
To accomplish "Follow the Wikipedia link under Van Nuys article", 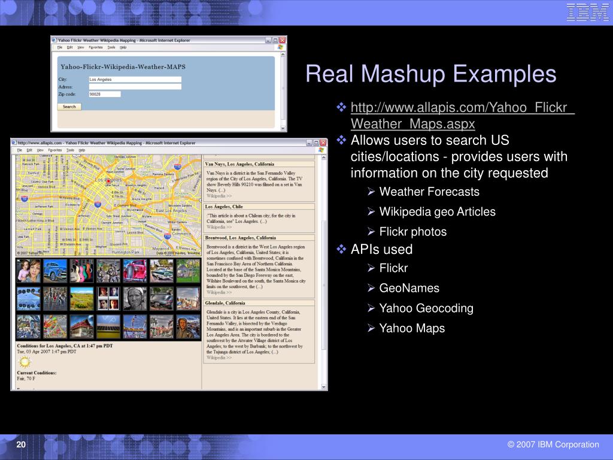I will 219,196.
